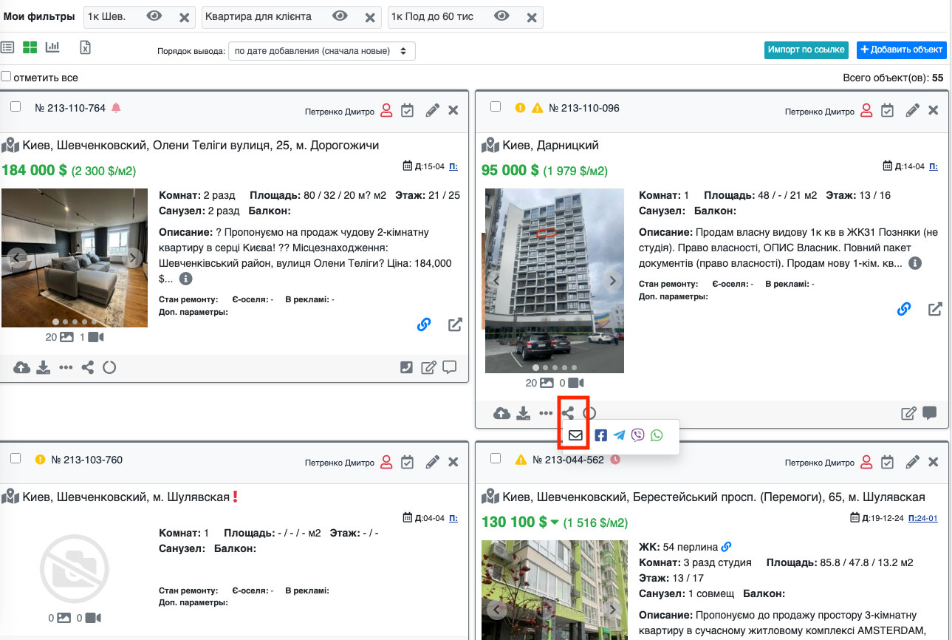
Task: Click "Добавить объект" button
Action: tap(901, 50)
